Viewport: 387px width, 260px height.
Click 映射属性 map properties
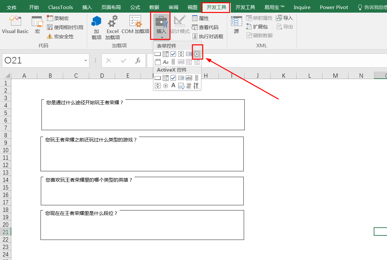(x=259, y=18)
